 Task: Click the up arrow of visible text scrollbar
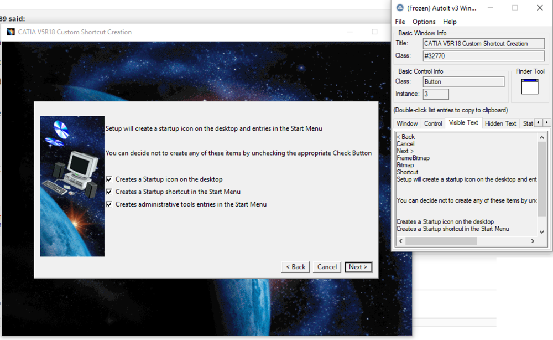pos(542,137)
